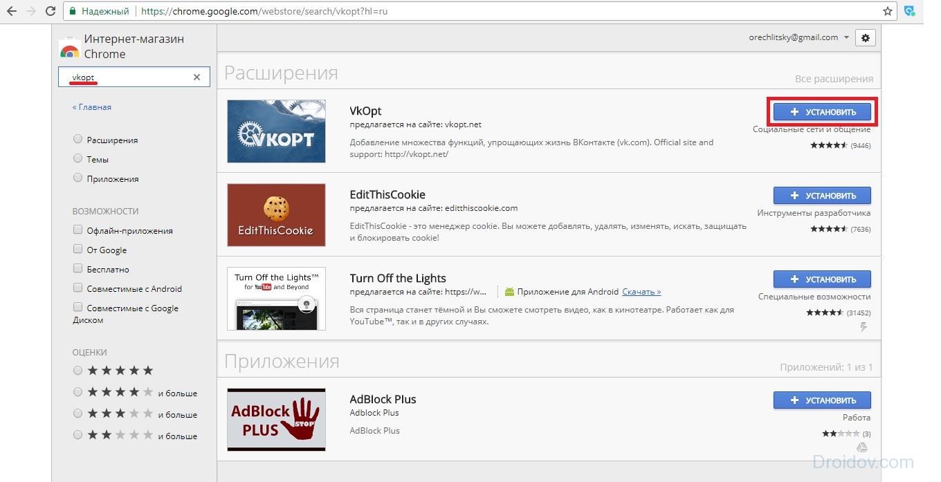This screenshot has height=482, width=941.
Task: Install VkOpt with 'Установить'
Action: 822,111
